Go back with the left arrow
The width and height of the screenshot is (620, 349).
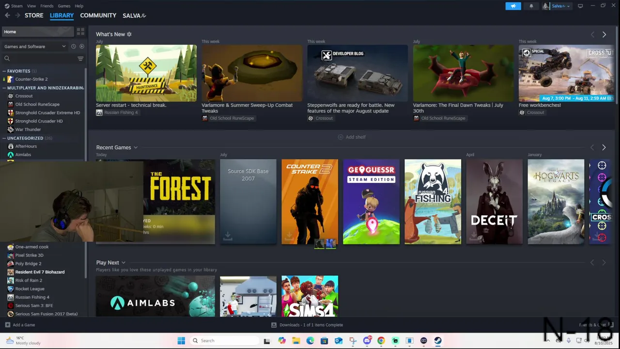7,16
